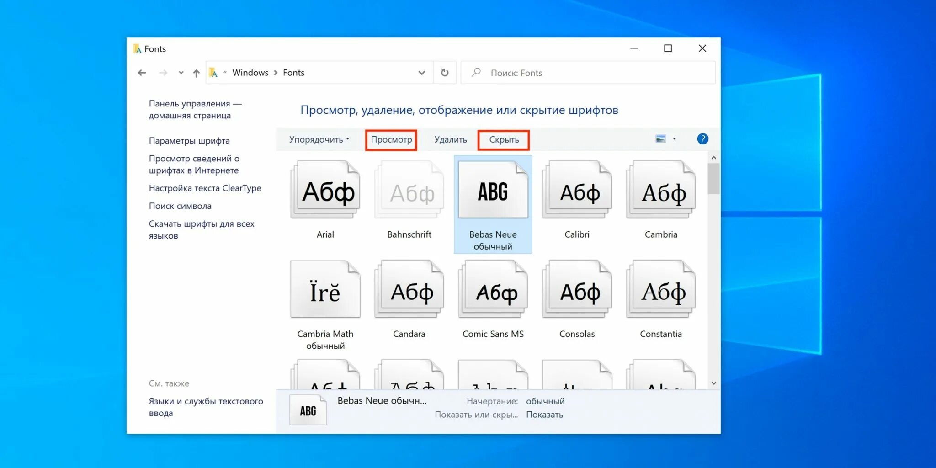Open recent locations dropdown arrow
936x468 pixels.
[x=181, y=73]
